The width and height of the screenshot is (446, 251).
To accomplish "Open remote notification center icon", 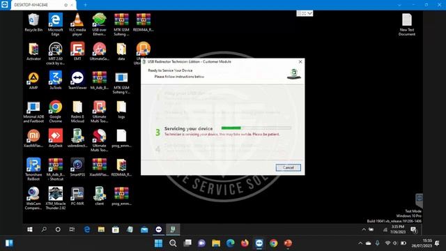I will tap(414, 229).
